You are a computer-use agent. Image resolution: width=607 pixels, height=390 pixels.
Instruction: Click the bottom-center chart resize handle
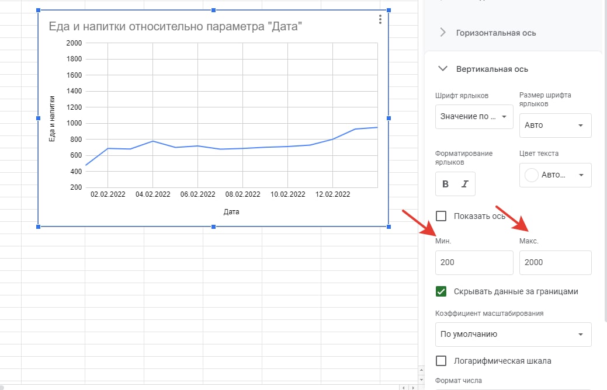click(x=213, y=227)
